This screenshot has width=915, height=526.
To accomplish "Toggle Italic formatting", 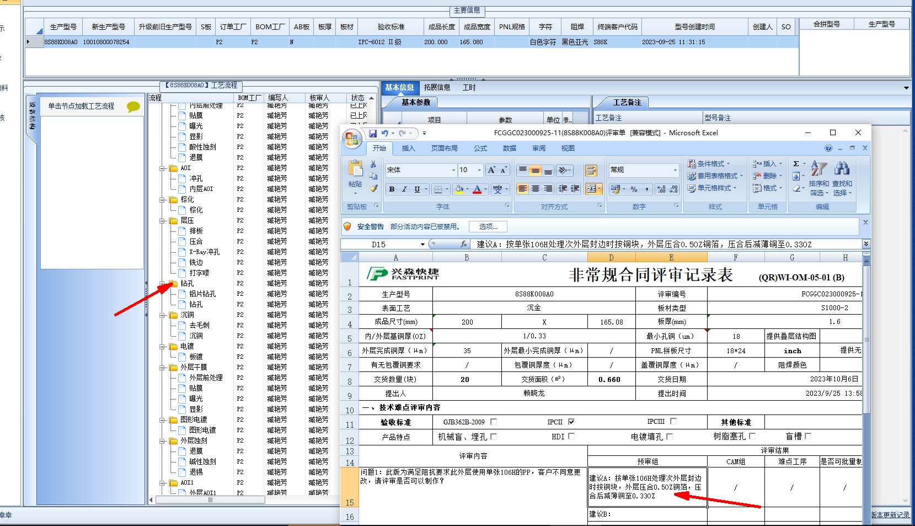I will [404, 189].
